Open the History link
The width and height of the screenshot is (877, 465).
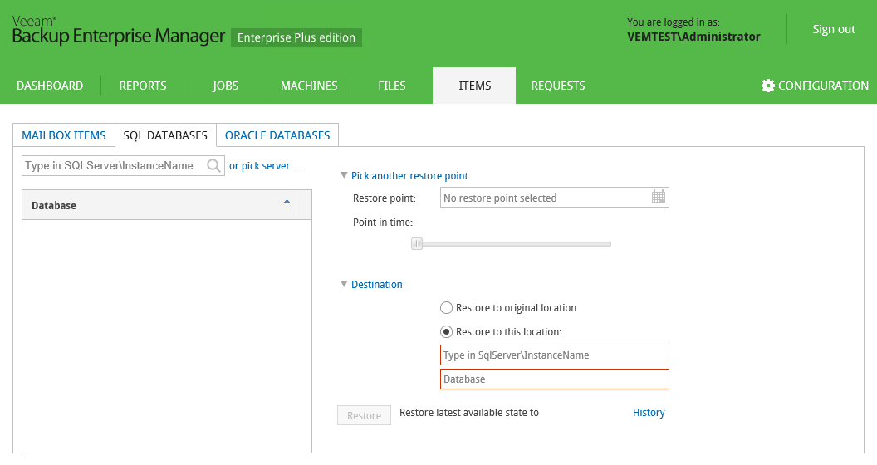pyautogui.click(x=649, y=413)
